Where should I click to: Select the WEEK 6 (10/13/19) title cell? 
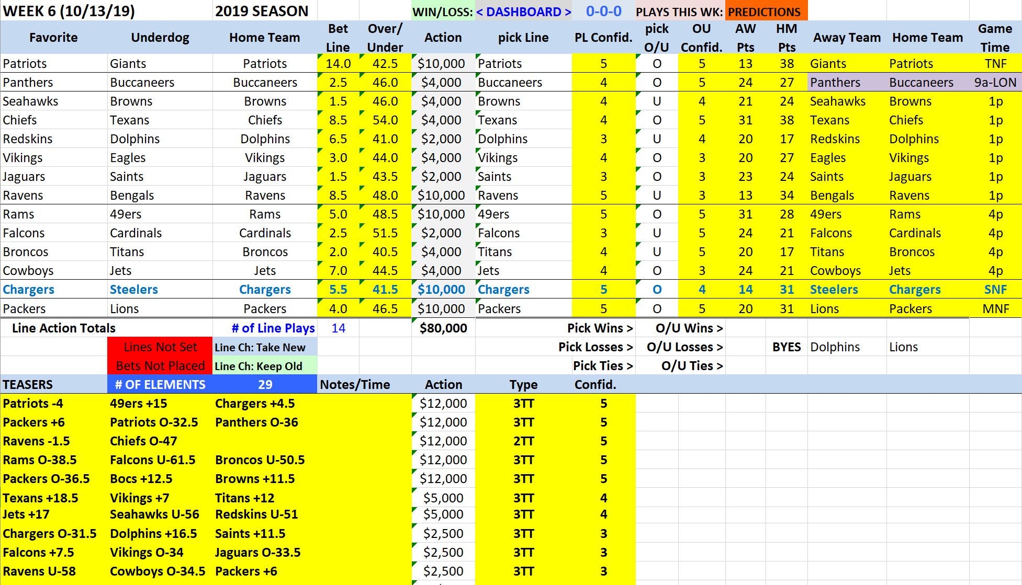tap(106, 11)
